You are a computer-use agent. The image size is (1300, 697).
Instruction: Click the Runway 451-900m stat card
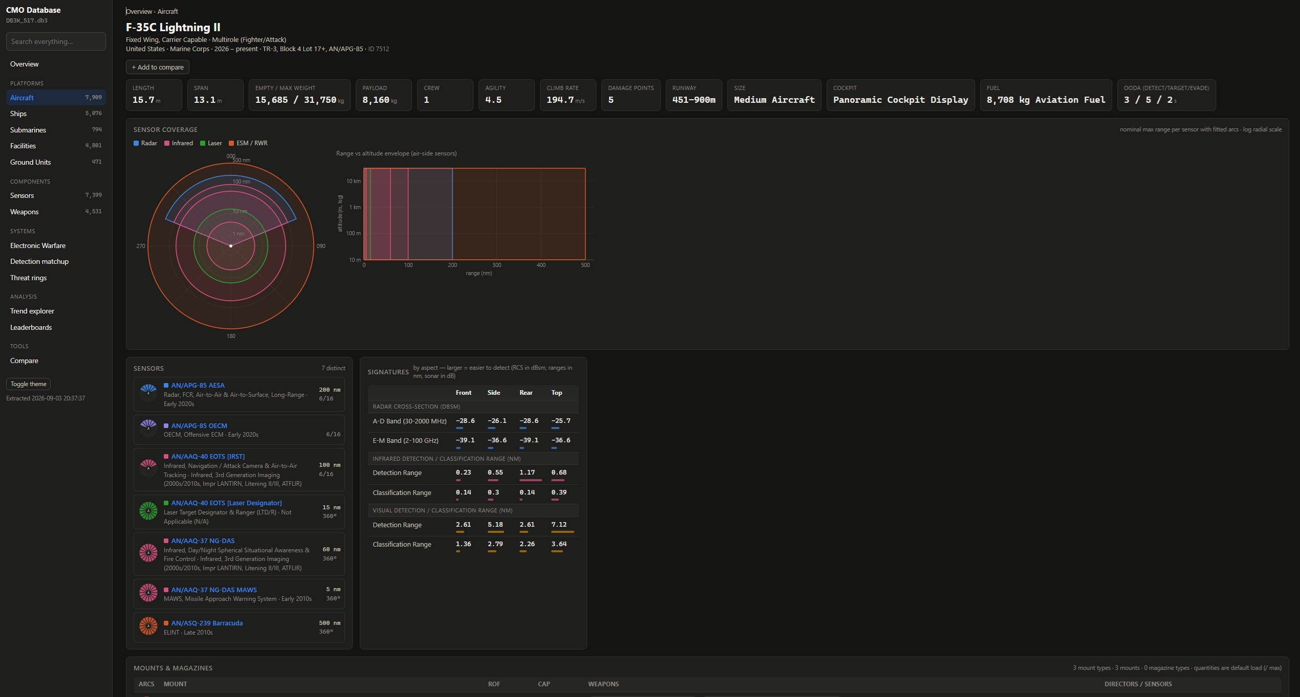(694, 95)
